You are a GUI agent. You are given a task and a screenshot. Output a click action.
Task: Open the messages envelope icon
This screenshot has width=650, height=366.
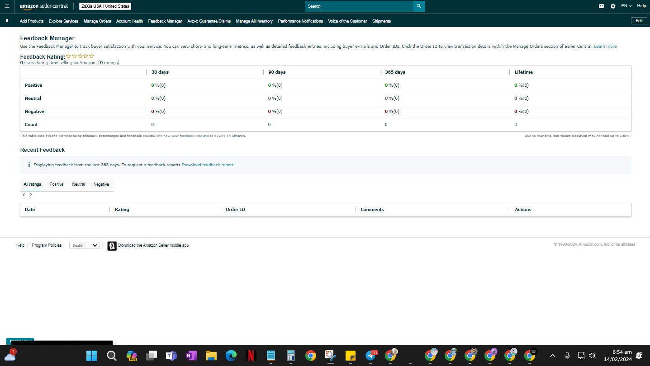(601, 6)
